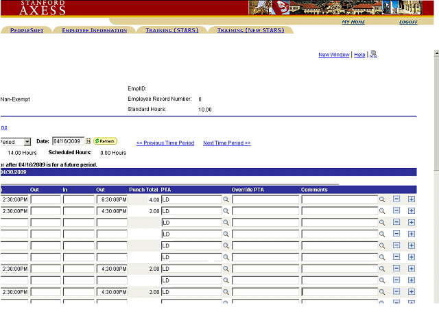Image resolution: width=439 pixels, height=329 pixels.
Task: Open the calendar picker beside the Date field
Action: tap(88, 141)
